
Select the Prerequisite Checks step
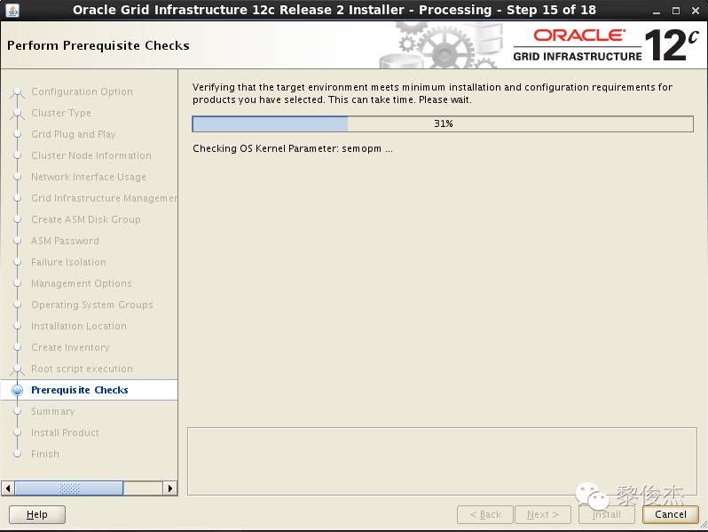pyautogui.click(x=80, y=390)
